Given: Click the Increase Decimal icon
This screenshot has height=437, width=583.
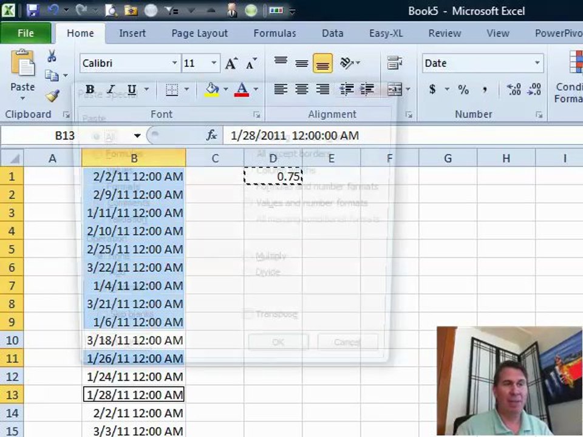Looking at the screenshot, I should (514, 89).
